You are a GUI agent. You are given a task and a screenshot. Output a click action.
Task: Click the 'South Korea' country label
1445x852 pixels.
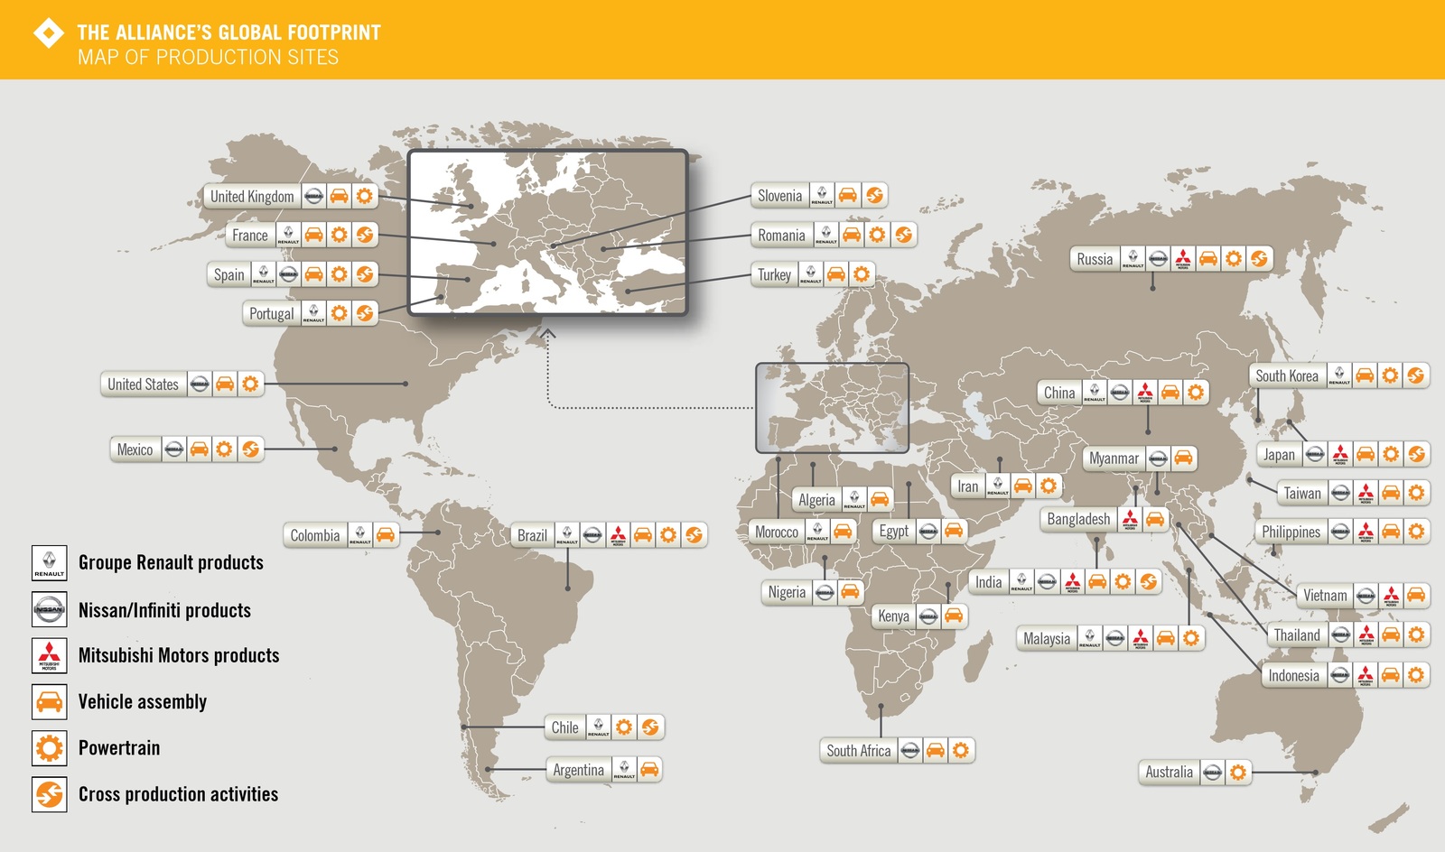[x=1287, y=375]
